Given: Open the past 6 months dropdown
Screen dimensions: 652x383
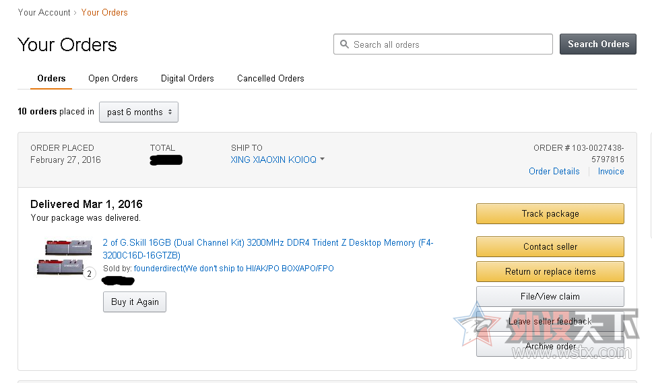Looking at the screenshot, I should tap(139, 112).
